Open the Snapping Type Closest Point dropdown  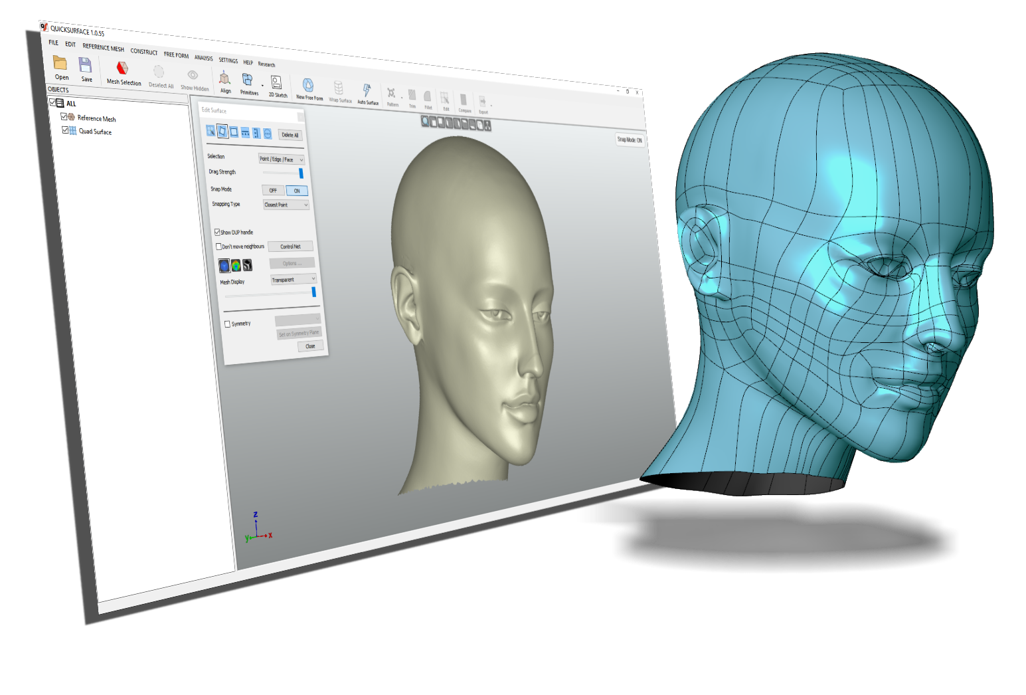click(x=286, y=205)
